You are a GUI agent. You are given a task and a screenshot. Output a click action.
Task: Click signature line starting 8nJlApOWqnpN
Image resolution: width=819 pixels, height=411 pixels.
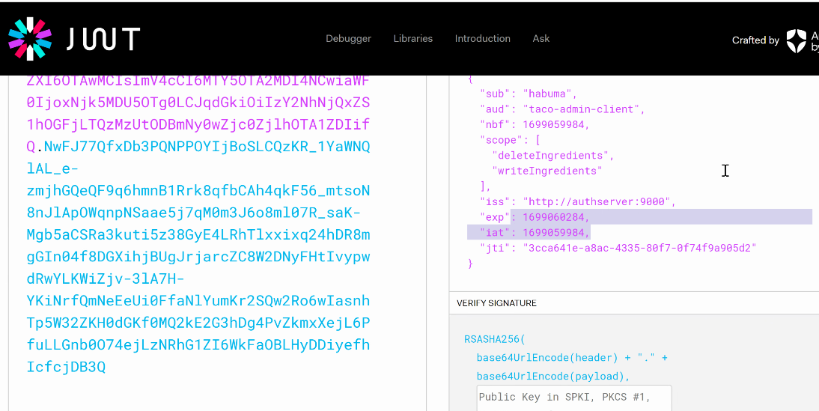coord(193,213)
